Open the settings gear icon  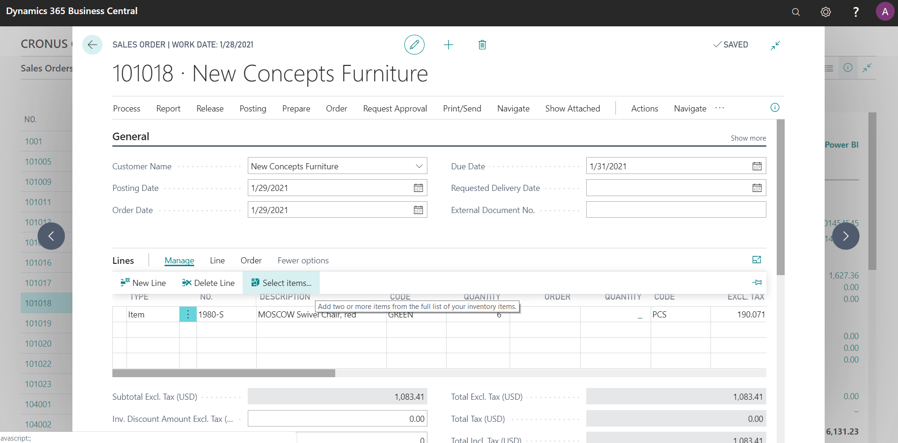[826, 12]
